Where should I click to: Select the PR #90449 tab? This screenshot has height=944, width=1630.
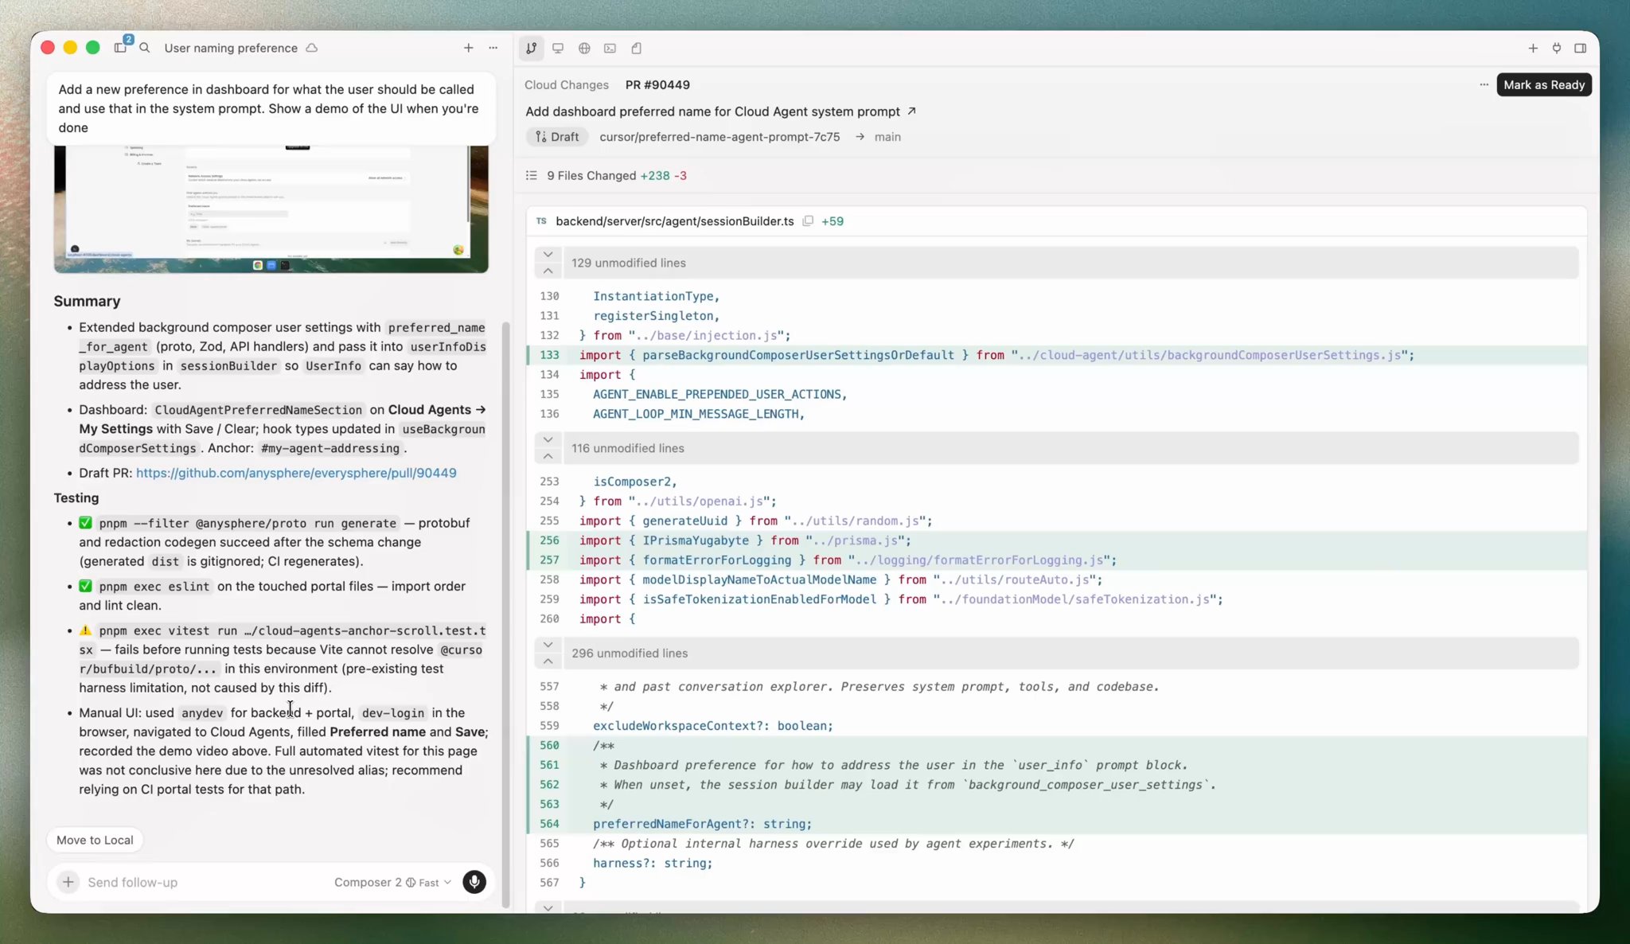[657, 84]
